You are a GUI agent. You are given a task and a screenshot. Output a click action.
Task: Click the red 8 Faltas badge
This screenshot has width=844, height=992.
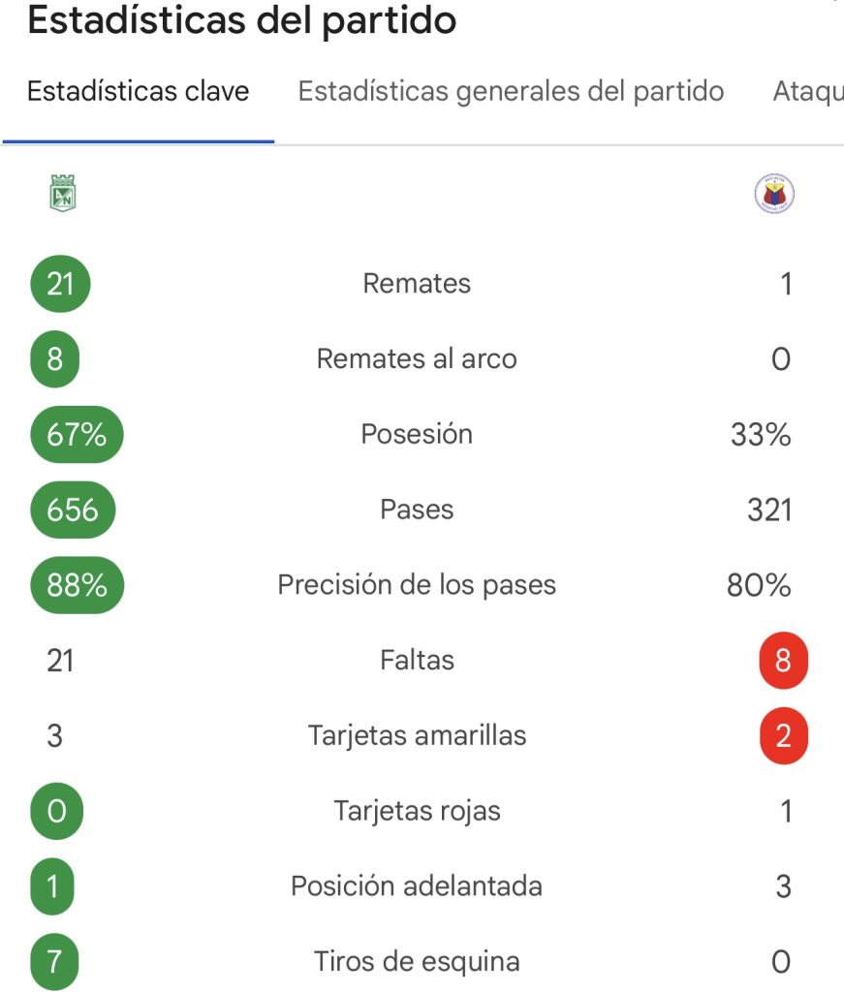click(x=783, y=660)
